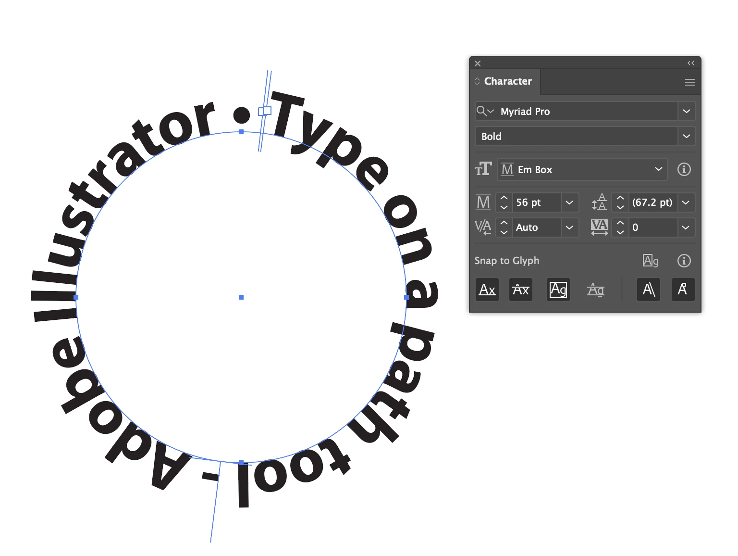Collapse the Character panel using double arrows
Viewport: 738px width, 556px height.
[690, 63]
